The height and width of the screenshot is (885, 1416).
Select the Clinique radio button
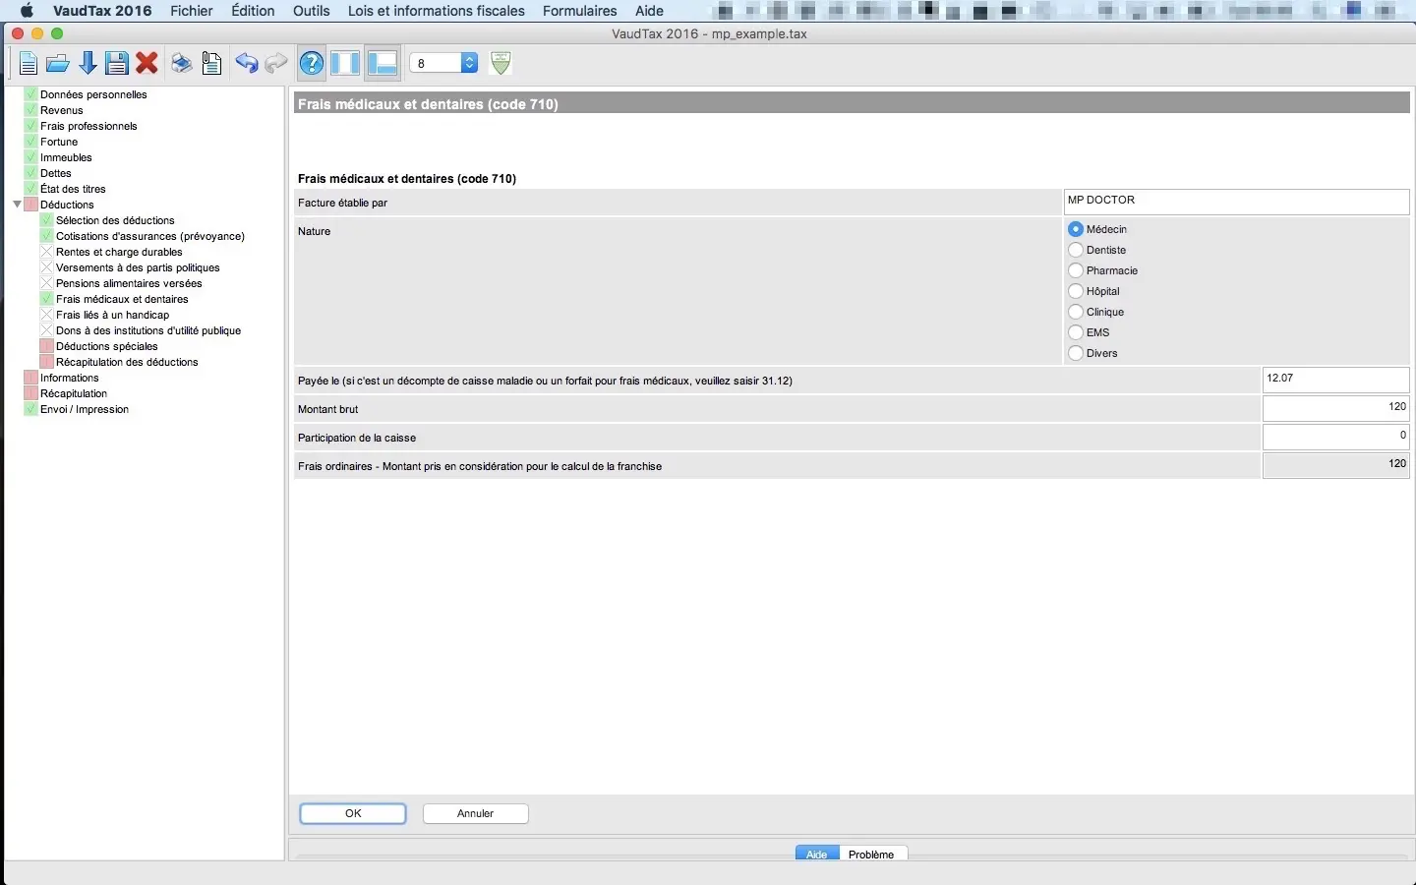1076,312
